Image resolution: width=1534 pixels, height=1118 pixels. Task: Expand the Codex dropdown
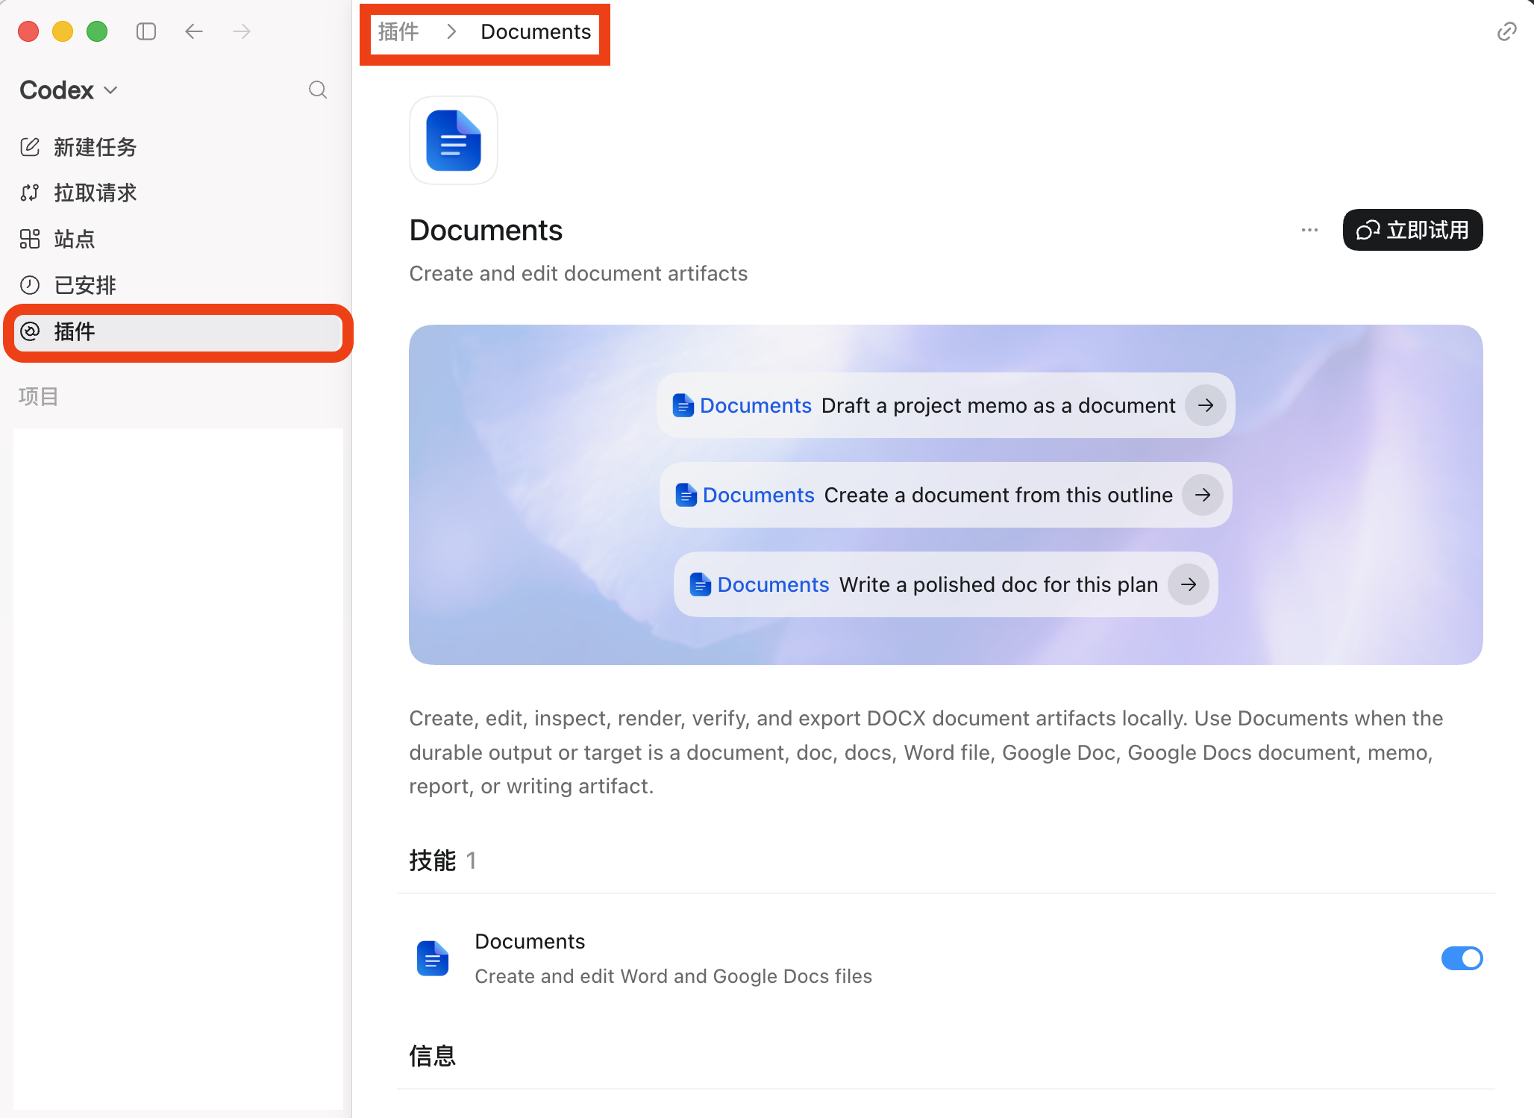[69, 90]
